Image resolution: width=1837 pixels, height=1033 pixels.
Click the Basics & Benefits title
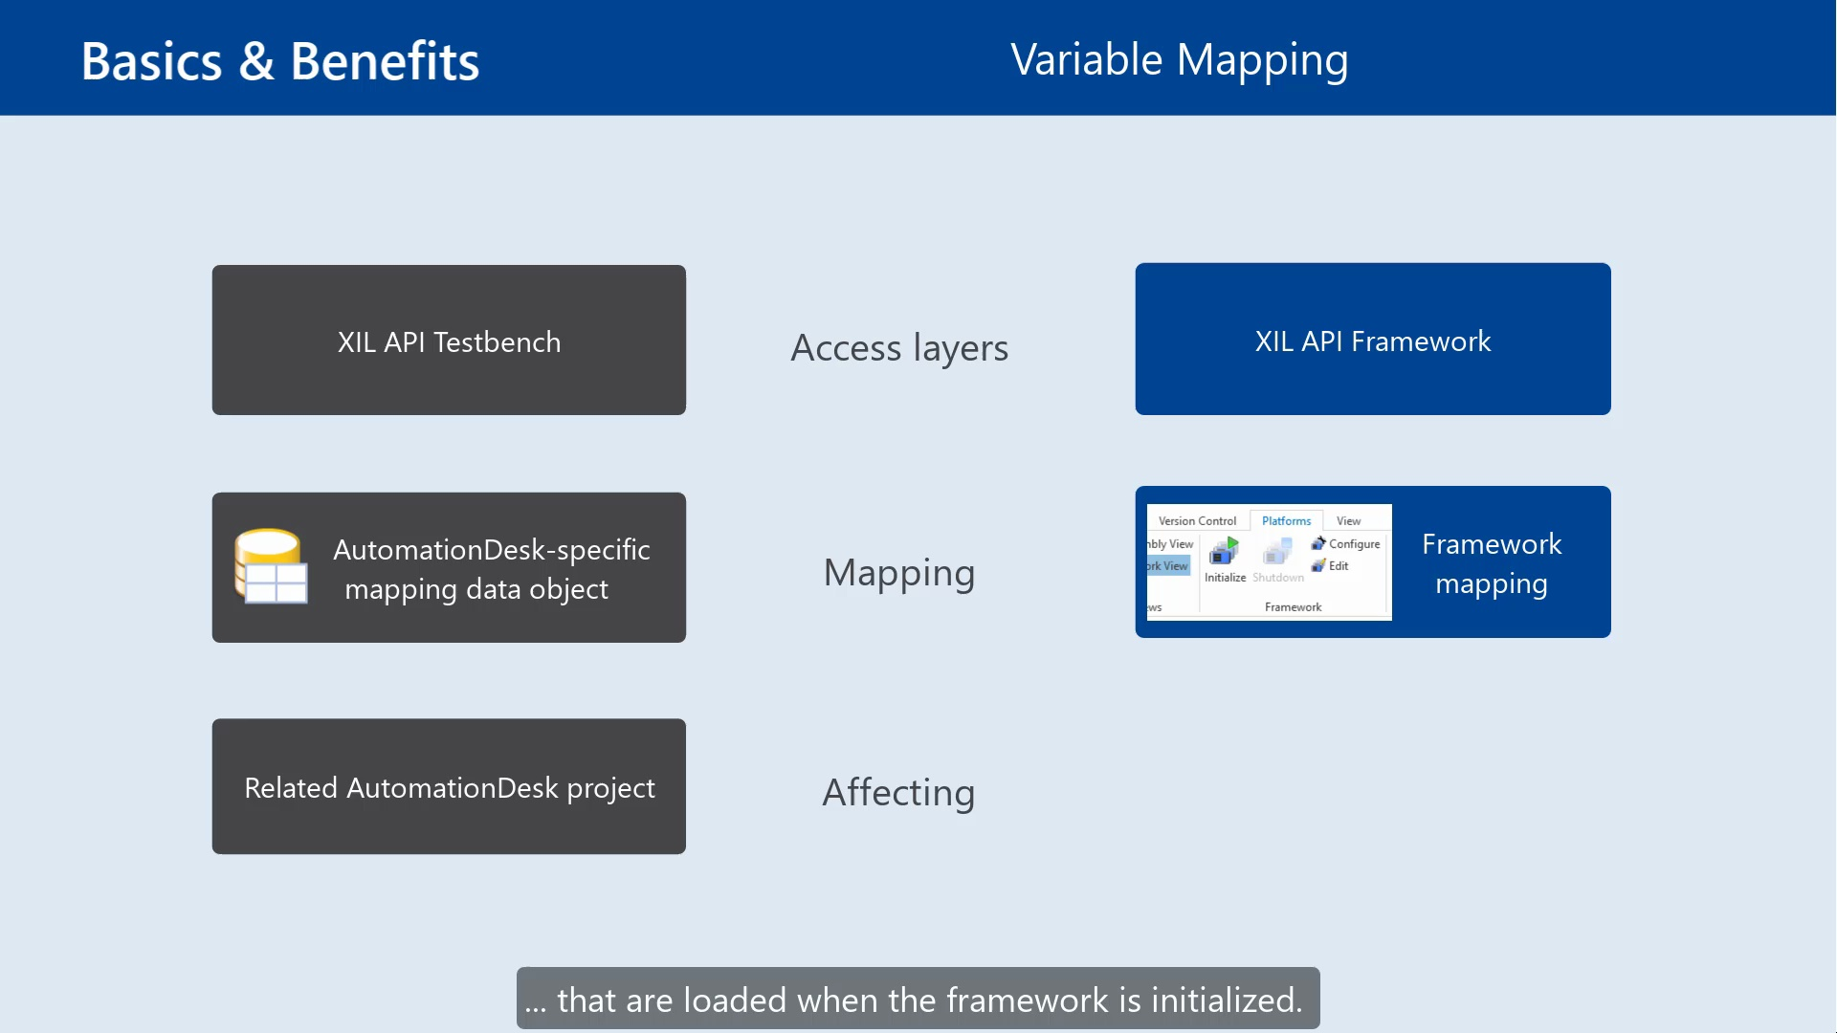(x=280, y=61)
